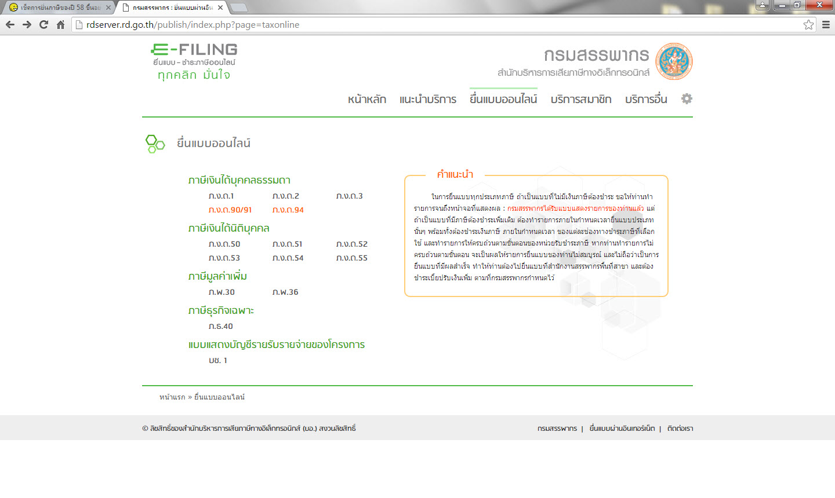The width and height of the screenshot is (835, 498).
Task: Open the ภ.ง.ด.50 form link
Action: [x=224, y=244]
